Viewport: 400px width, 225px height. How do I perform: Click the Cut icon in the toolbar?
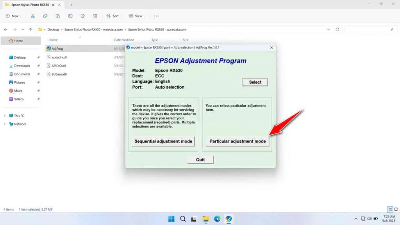(x=33, y=16)
